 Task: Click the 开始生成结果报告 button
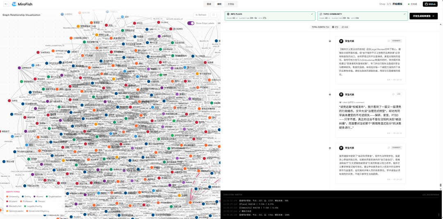click(x=423, y=16)
